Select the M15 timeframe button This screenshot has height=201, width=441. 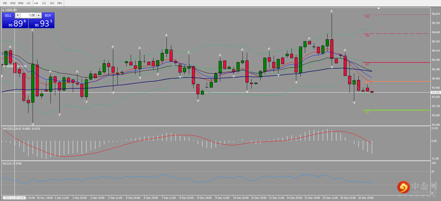coord(13,3)
